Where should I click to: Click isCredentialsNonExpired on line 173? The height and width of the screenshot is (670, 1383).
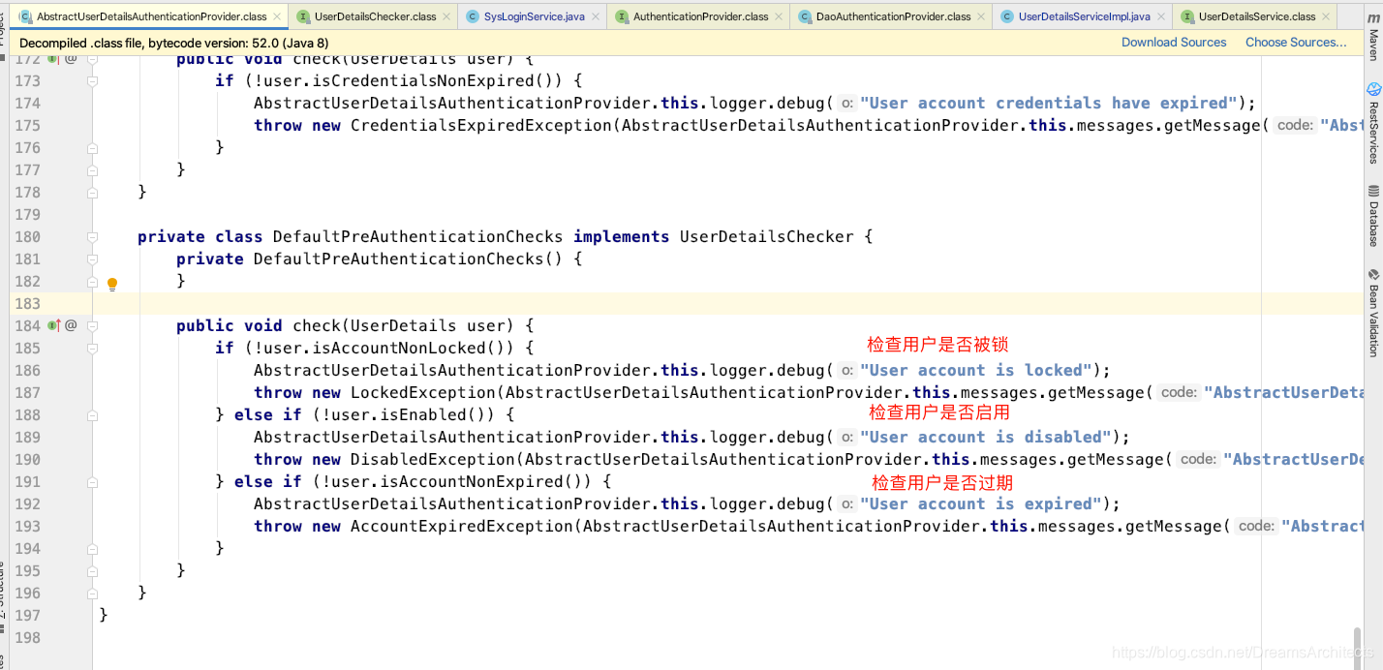click(x=413, y=80)
